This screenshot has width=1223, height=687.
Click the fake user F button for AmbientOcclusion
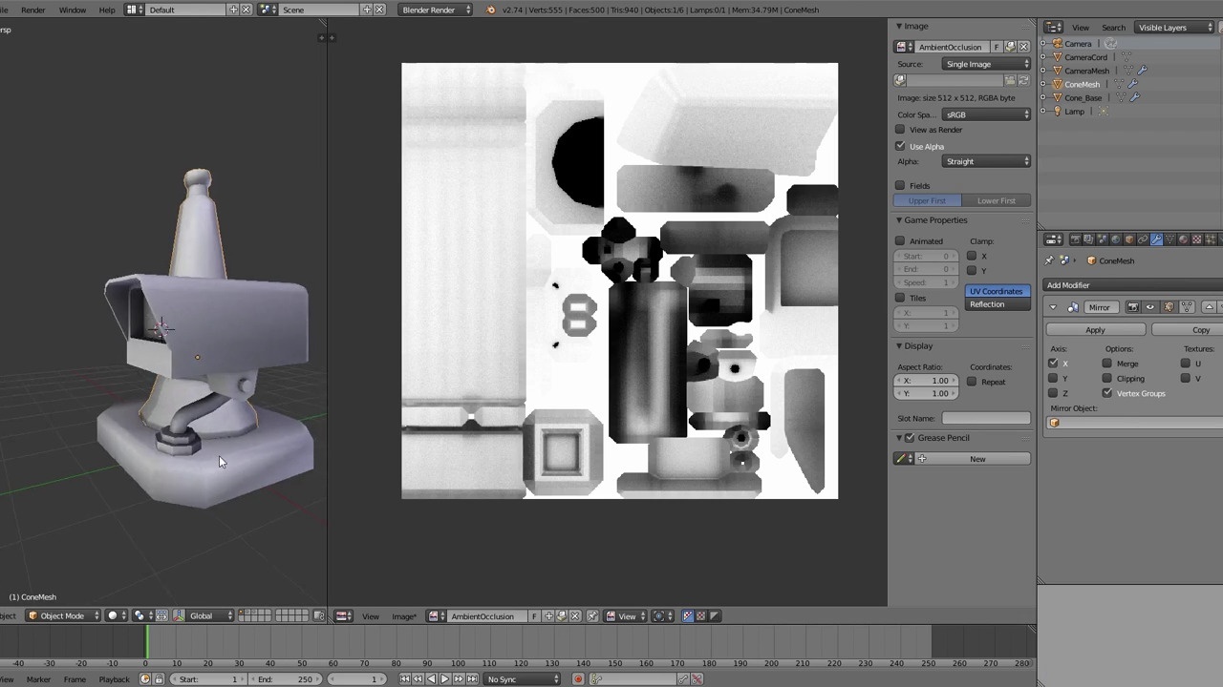click(x=997, y=47)
